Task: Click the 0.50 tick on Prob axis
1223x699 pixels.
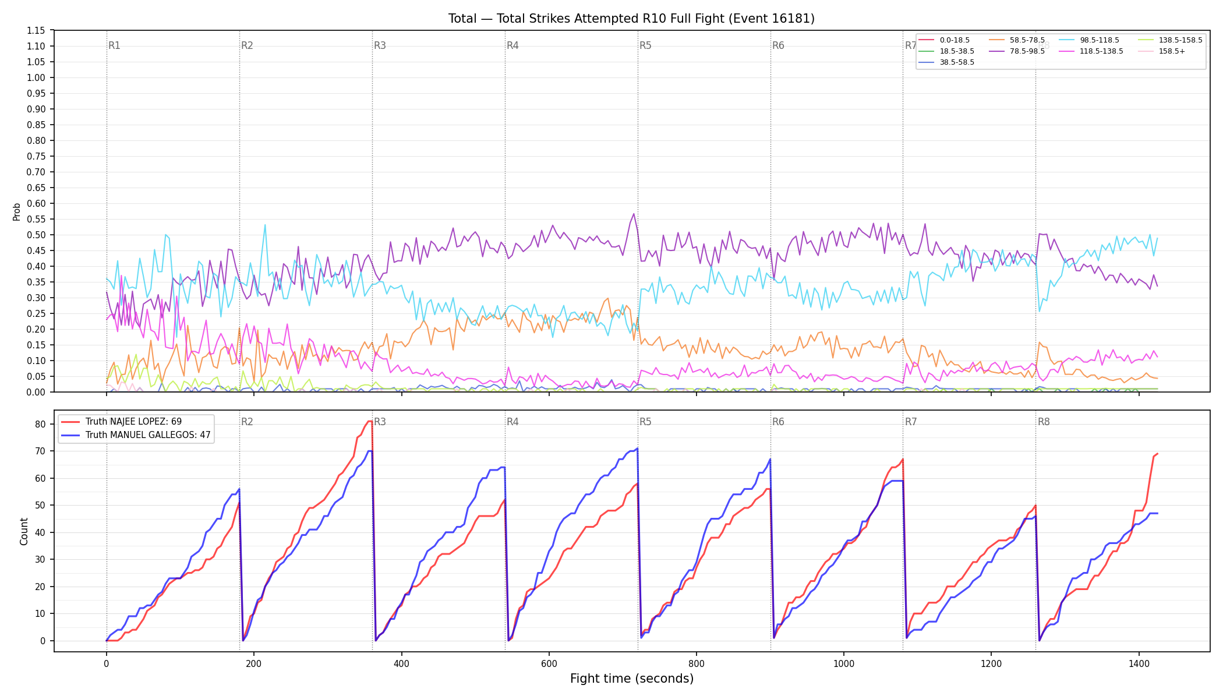Action: (36, 235)
